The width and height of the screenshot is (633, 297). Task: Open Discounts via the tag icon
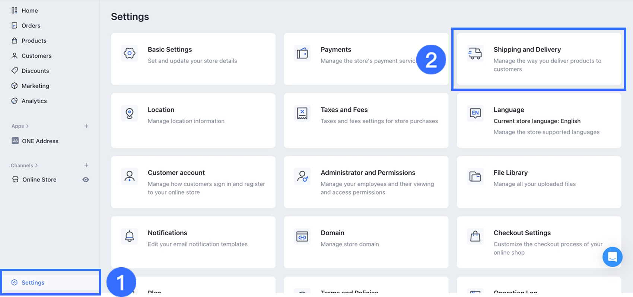[x=15, y=70]
